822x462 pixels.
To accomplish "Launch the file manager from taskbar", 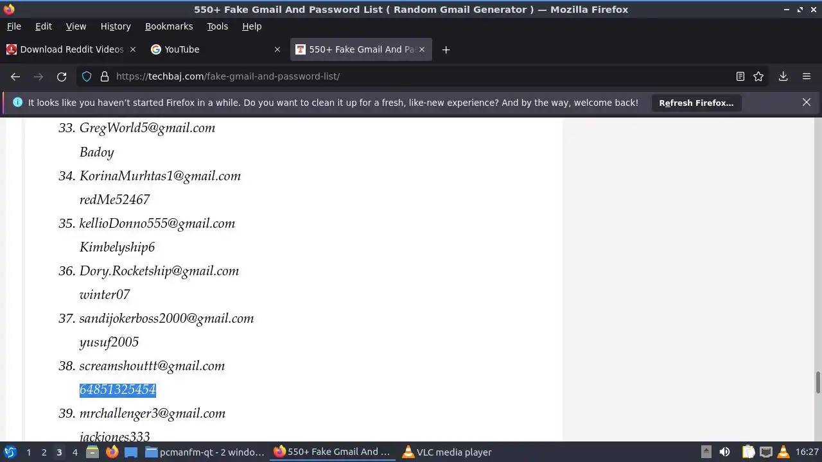I will pyautogui.click(x=92, y=452).
